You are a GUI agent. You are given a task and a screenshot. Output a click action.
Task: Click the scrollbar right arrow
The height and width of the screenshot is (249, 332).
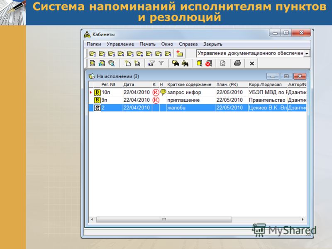click(303, 220)
